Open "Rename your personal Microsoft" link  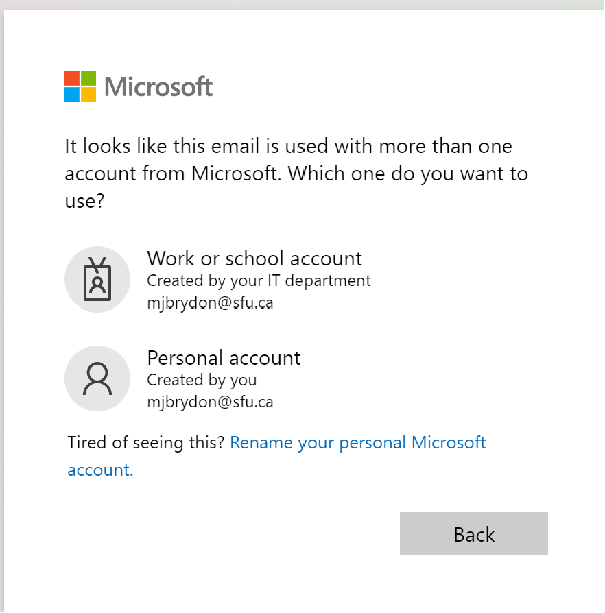pyautogui.click(x=357, y=443)
